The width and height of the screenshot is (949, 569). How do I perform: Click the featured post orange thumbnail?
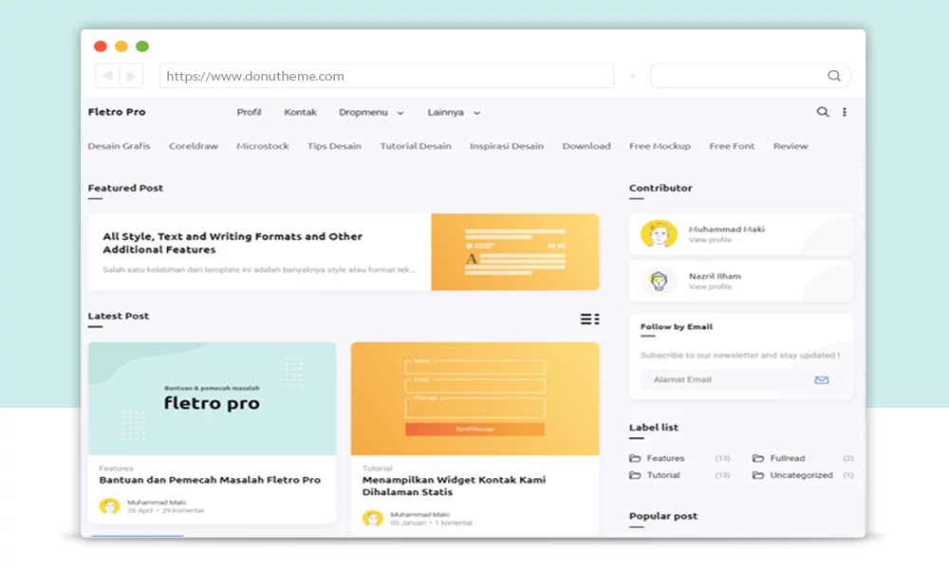pyautogui.click(x=515, y=251)
